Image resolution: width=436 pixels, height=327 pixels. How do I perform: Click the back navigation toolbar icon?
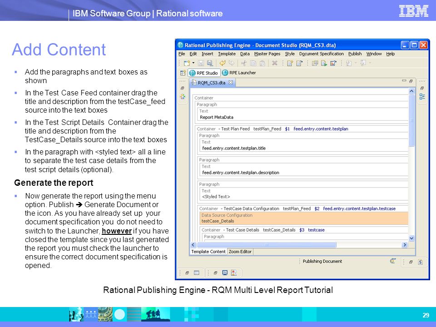(349, 63)
